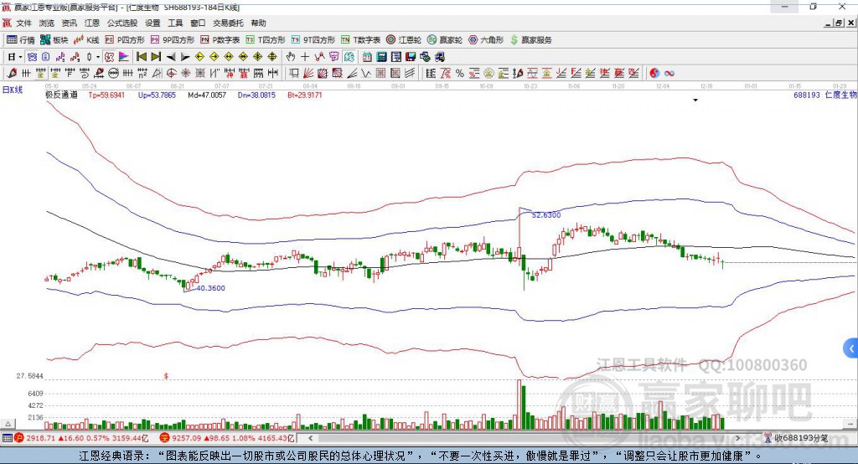Click the first yellow diamond left-arrow icon
Viewport: 858px width, 464px height.
(x=199, y=57)
